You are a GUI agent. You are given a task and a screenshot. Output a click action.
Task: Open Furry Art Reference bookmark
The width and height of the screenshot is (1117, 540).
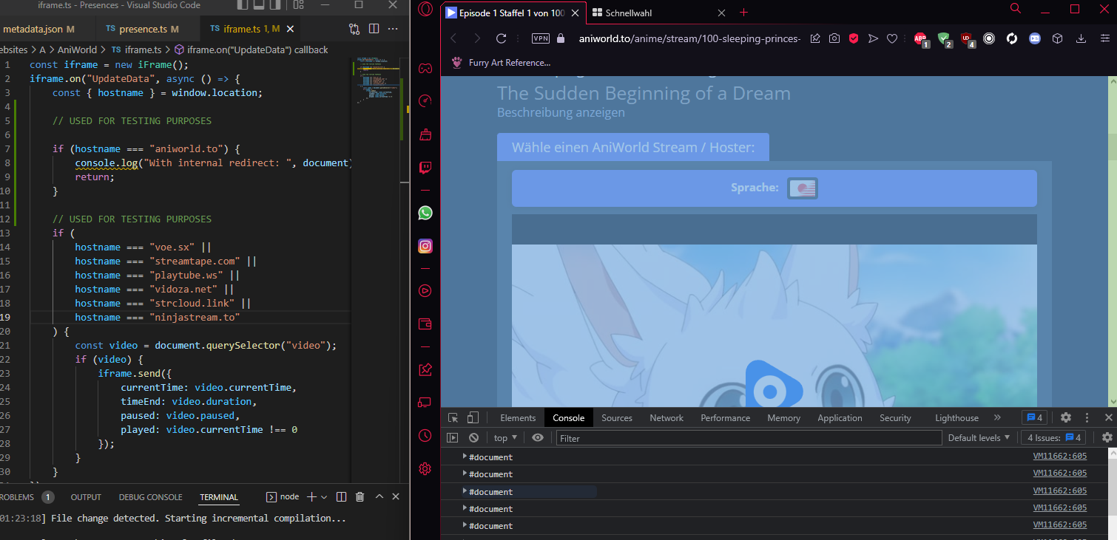click(502, 63)
